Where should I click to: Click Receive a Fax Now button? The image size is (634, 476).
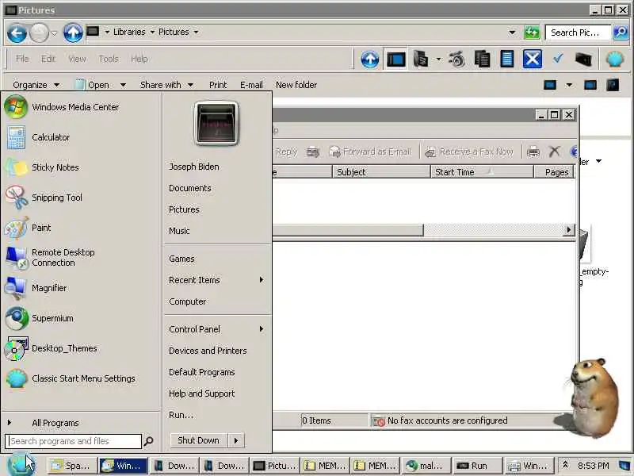click(469, 152)
